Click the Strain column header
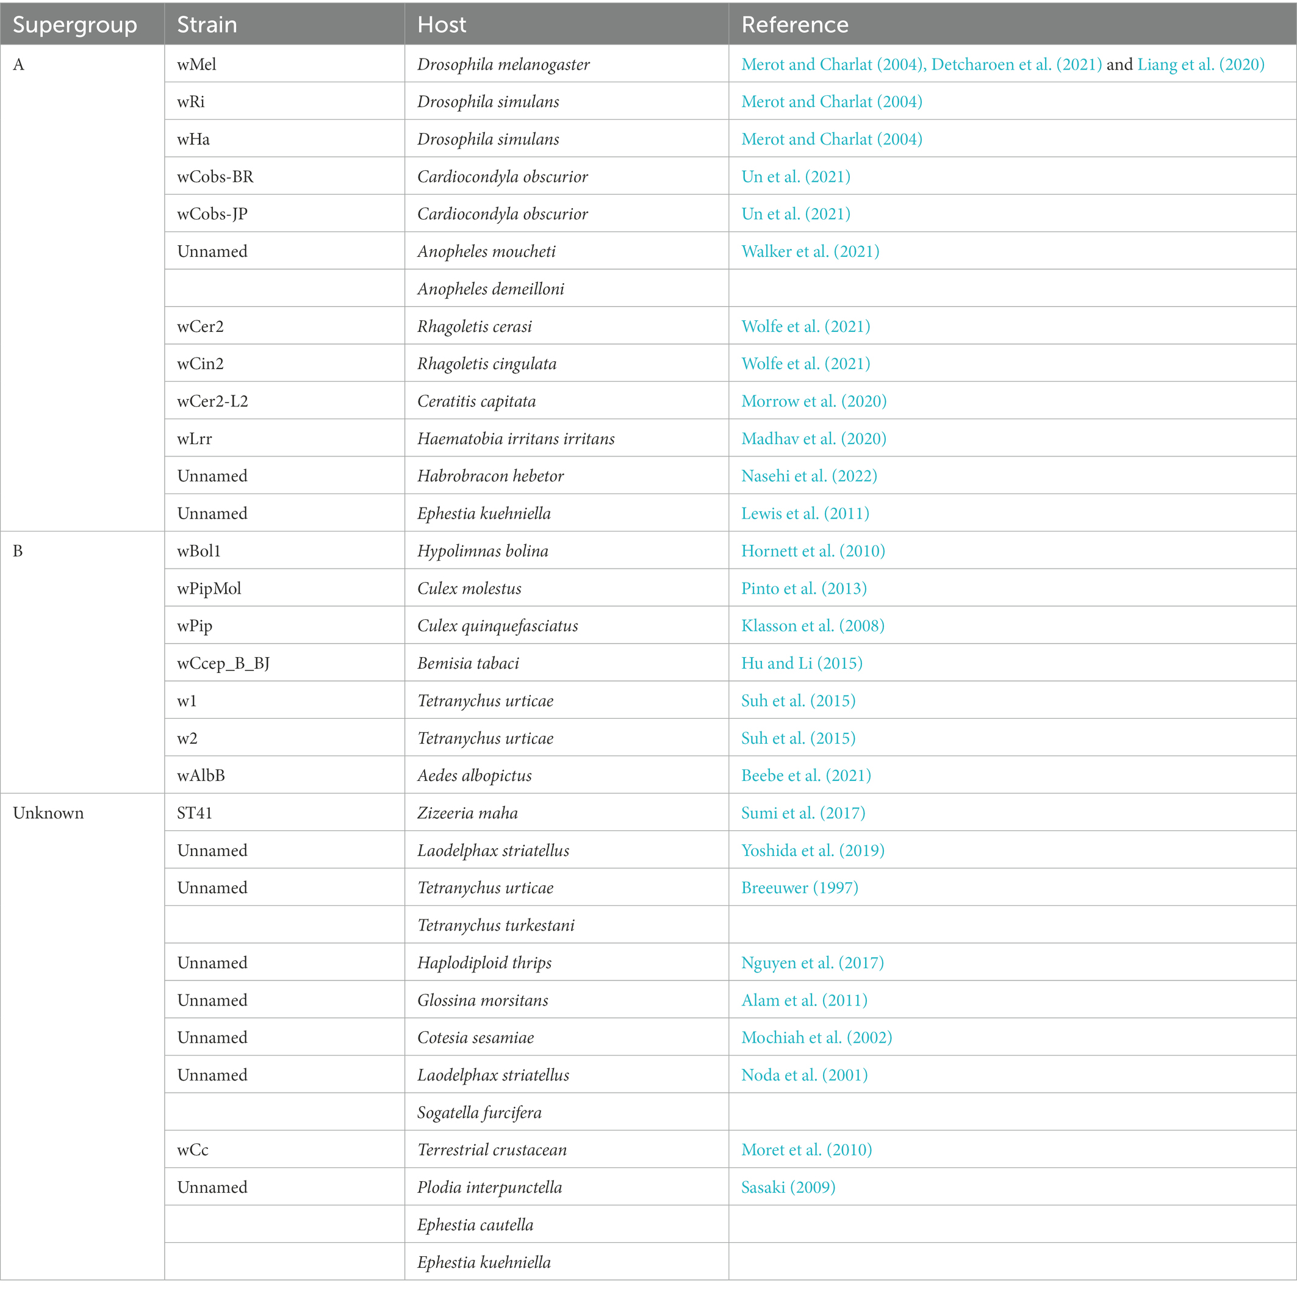 click(285, 24)
